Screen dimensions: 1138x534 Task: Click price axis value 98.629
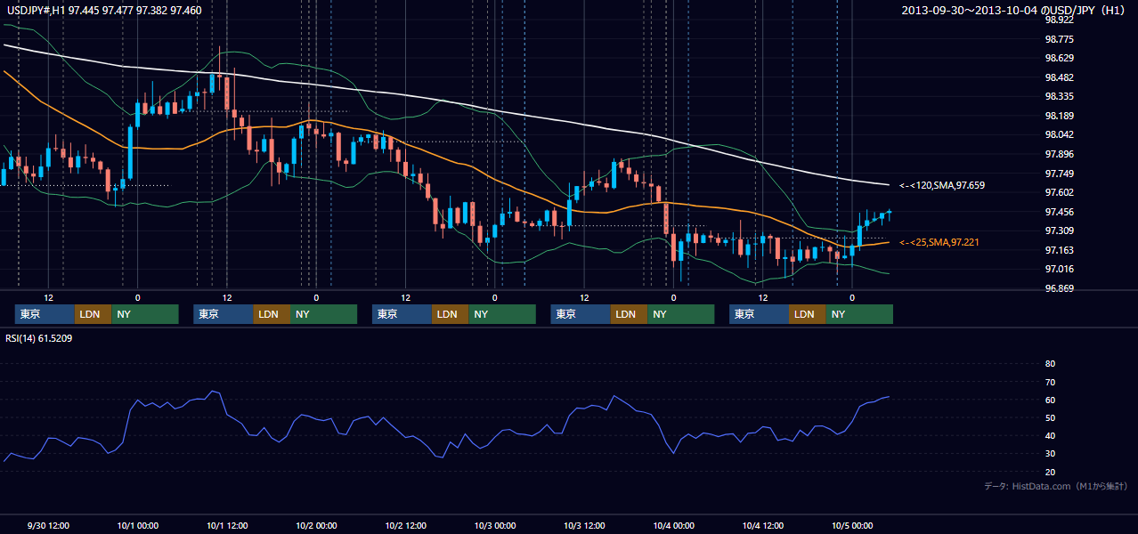(x=1059, y=58)
